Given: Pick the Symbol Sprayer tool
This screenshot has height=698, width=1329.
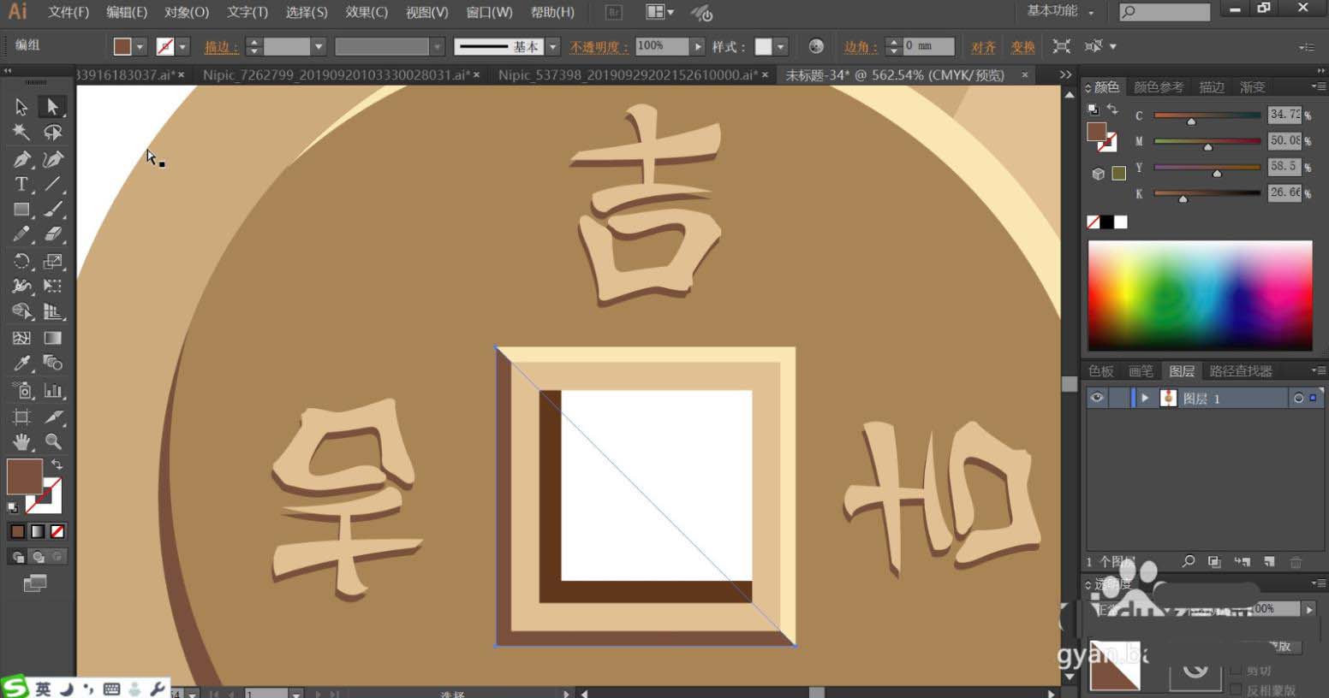Looking at the screenshot, I should pyautogui.click(x=21, y=391).
